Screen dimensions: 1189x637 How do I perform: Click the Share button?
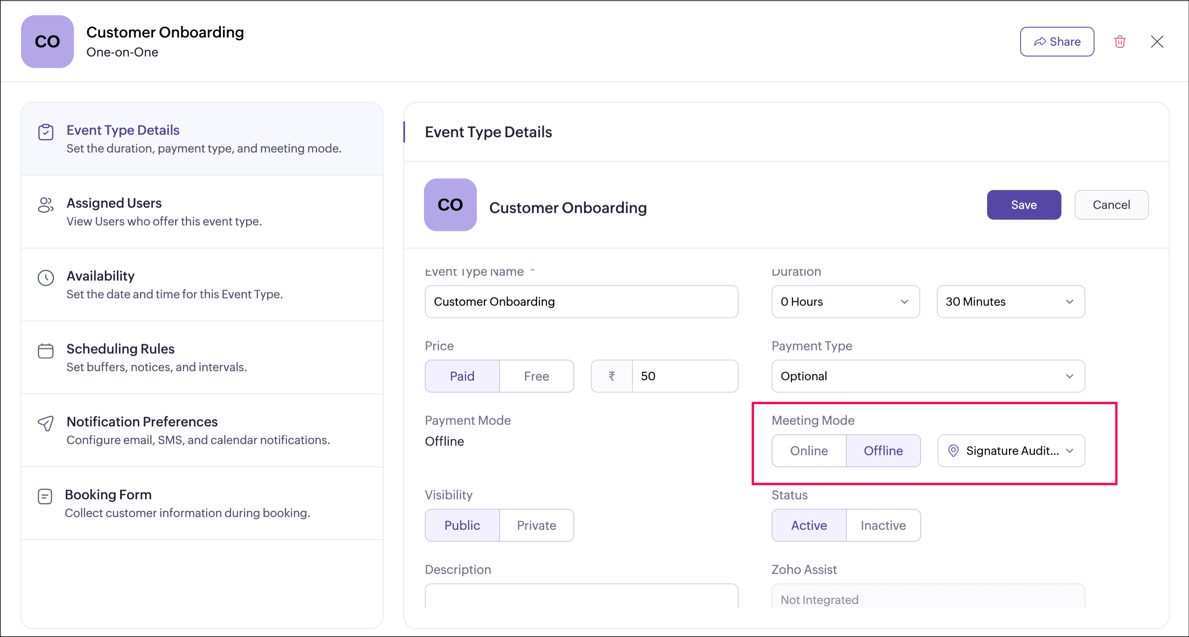click(1056, 42)
